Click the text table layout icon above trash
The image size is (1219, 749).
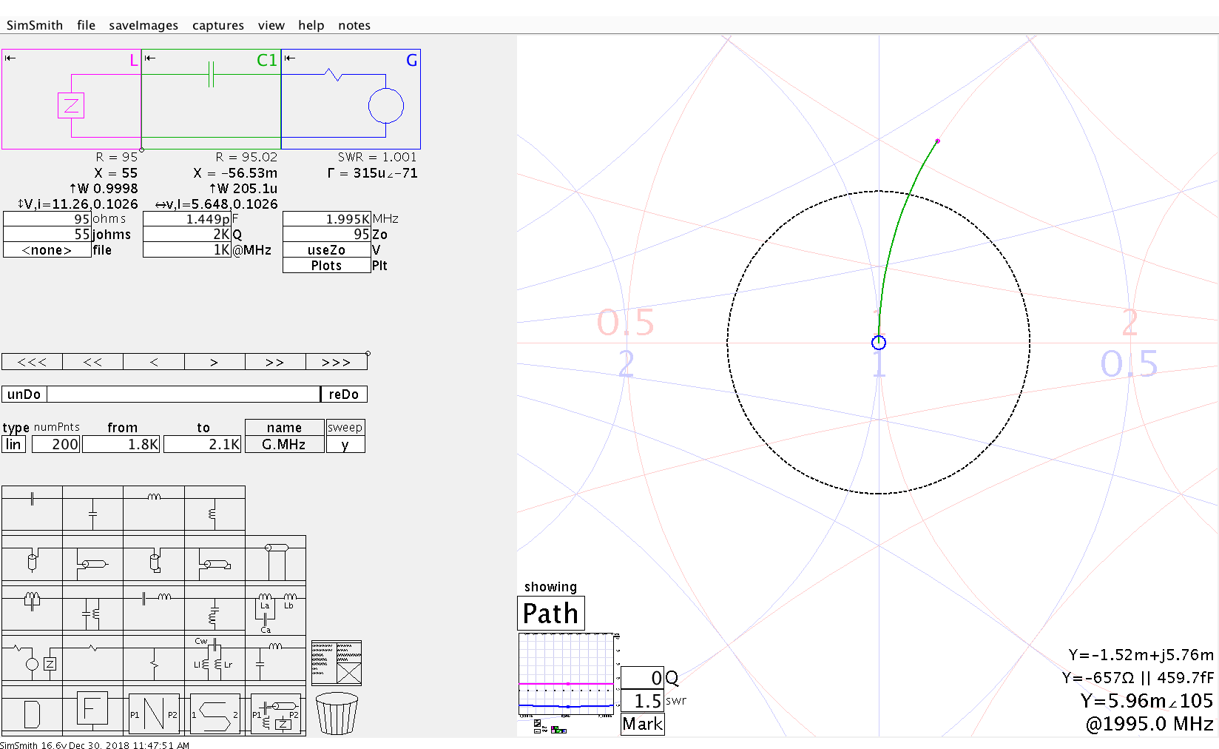tap(337, 663)
